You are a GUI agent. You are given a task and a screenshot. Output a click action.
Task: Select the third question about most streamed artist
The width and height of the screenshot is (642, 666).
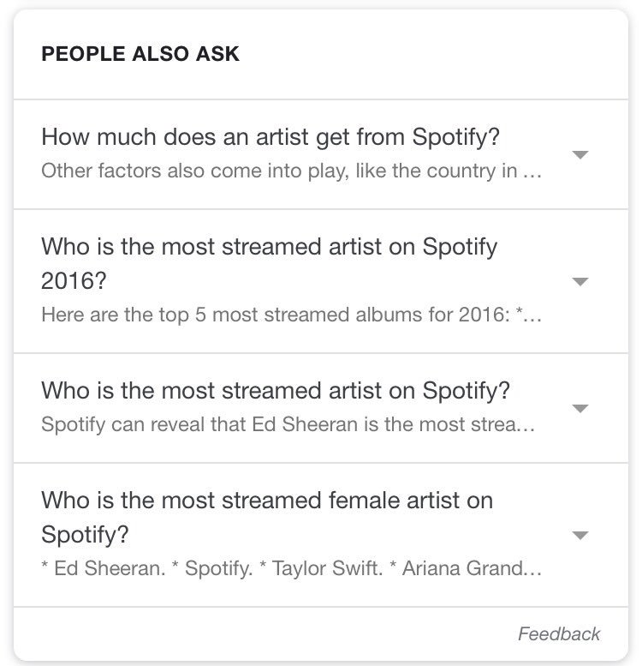tap(275, 391)
